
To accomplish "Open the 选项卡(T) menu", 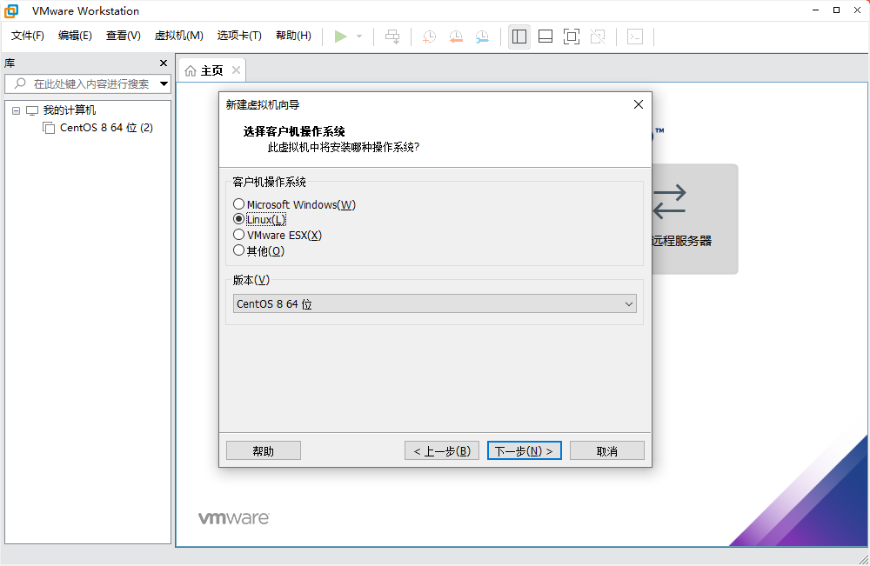I will tap(239, 36).
